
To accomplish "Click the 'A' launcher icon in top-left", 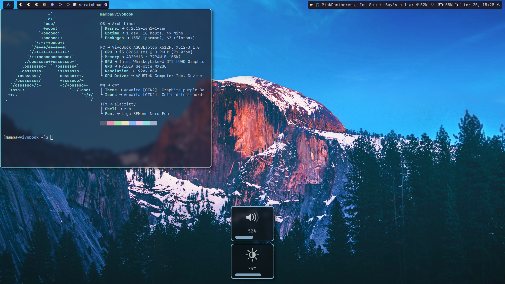I will tap(8, 4).
